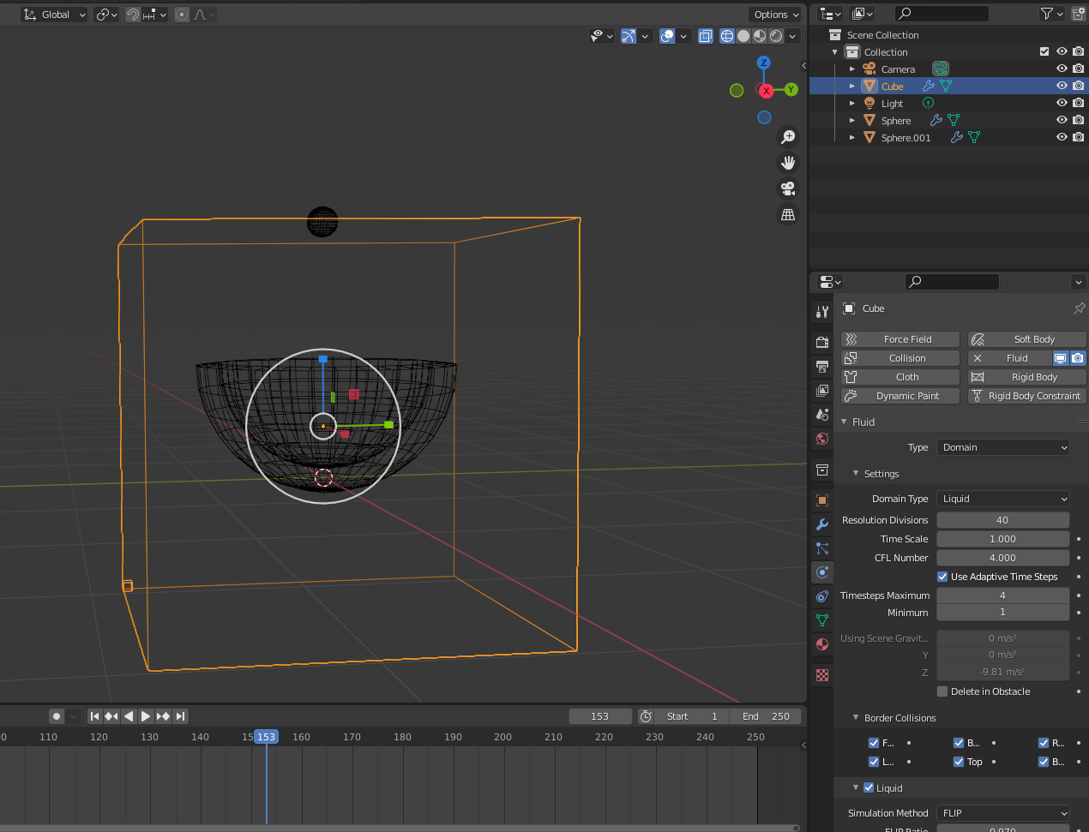Screen dimensions: 1089x832
Task: Open the Modifiers properties tab
Action: (822, 524)
